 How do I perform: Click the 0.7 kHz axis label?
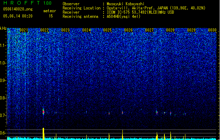(3, 115)
